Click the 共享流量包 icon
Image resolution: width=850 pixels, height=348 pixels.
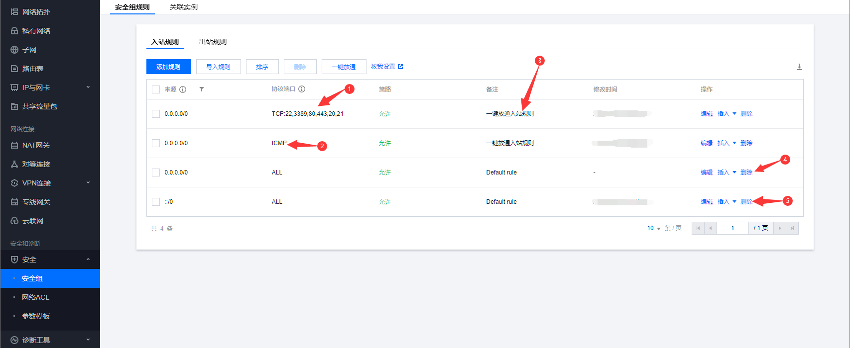(x=14, y=106)
